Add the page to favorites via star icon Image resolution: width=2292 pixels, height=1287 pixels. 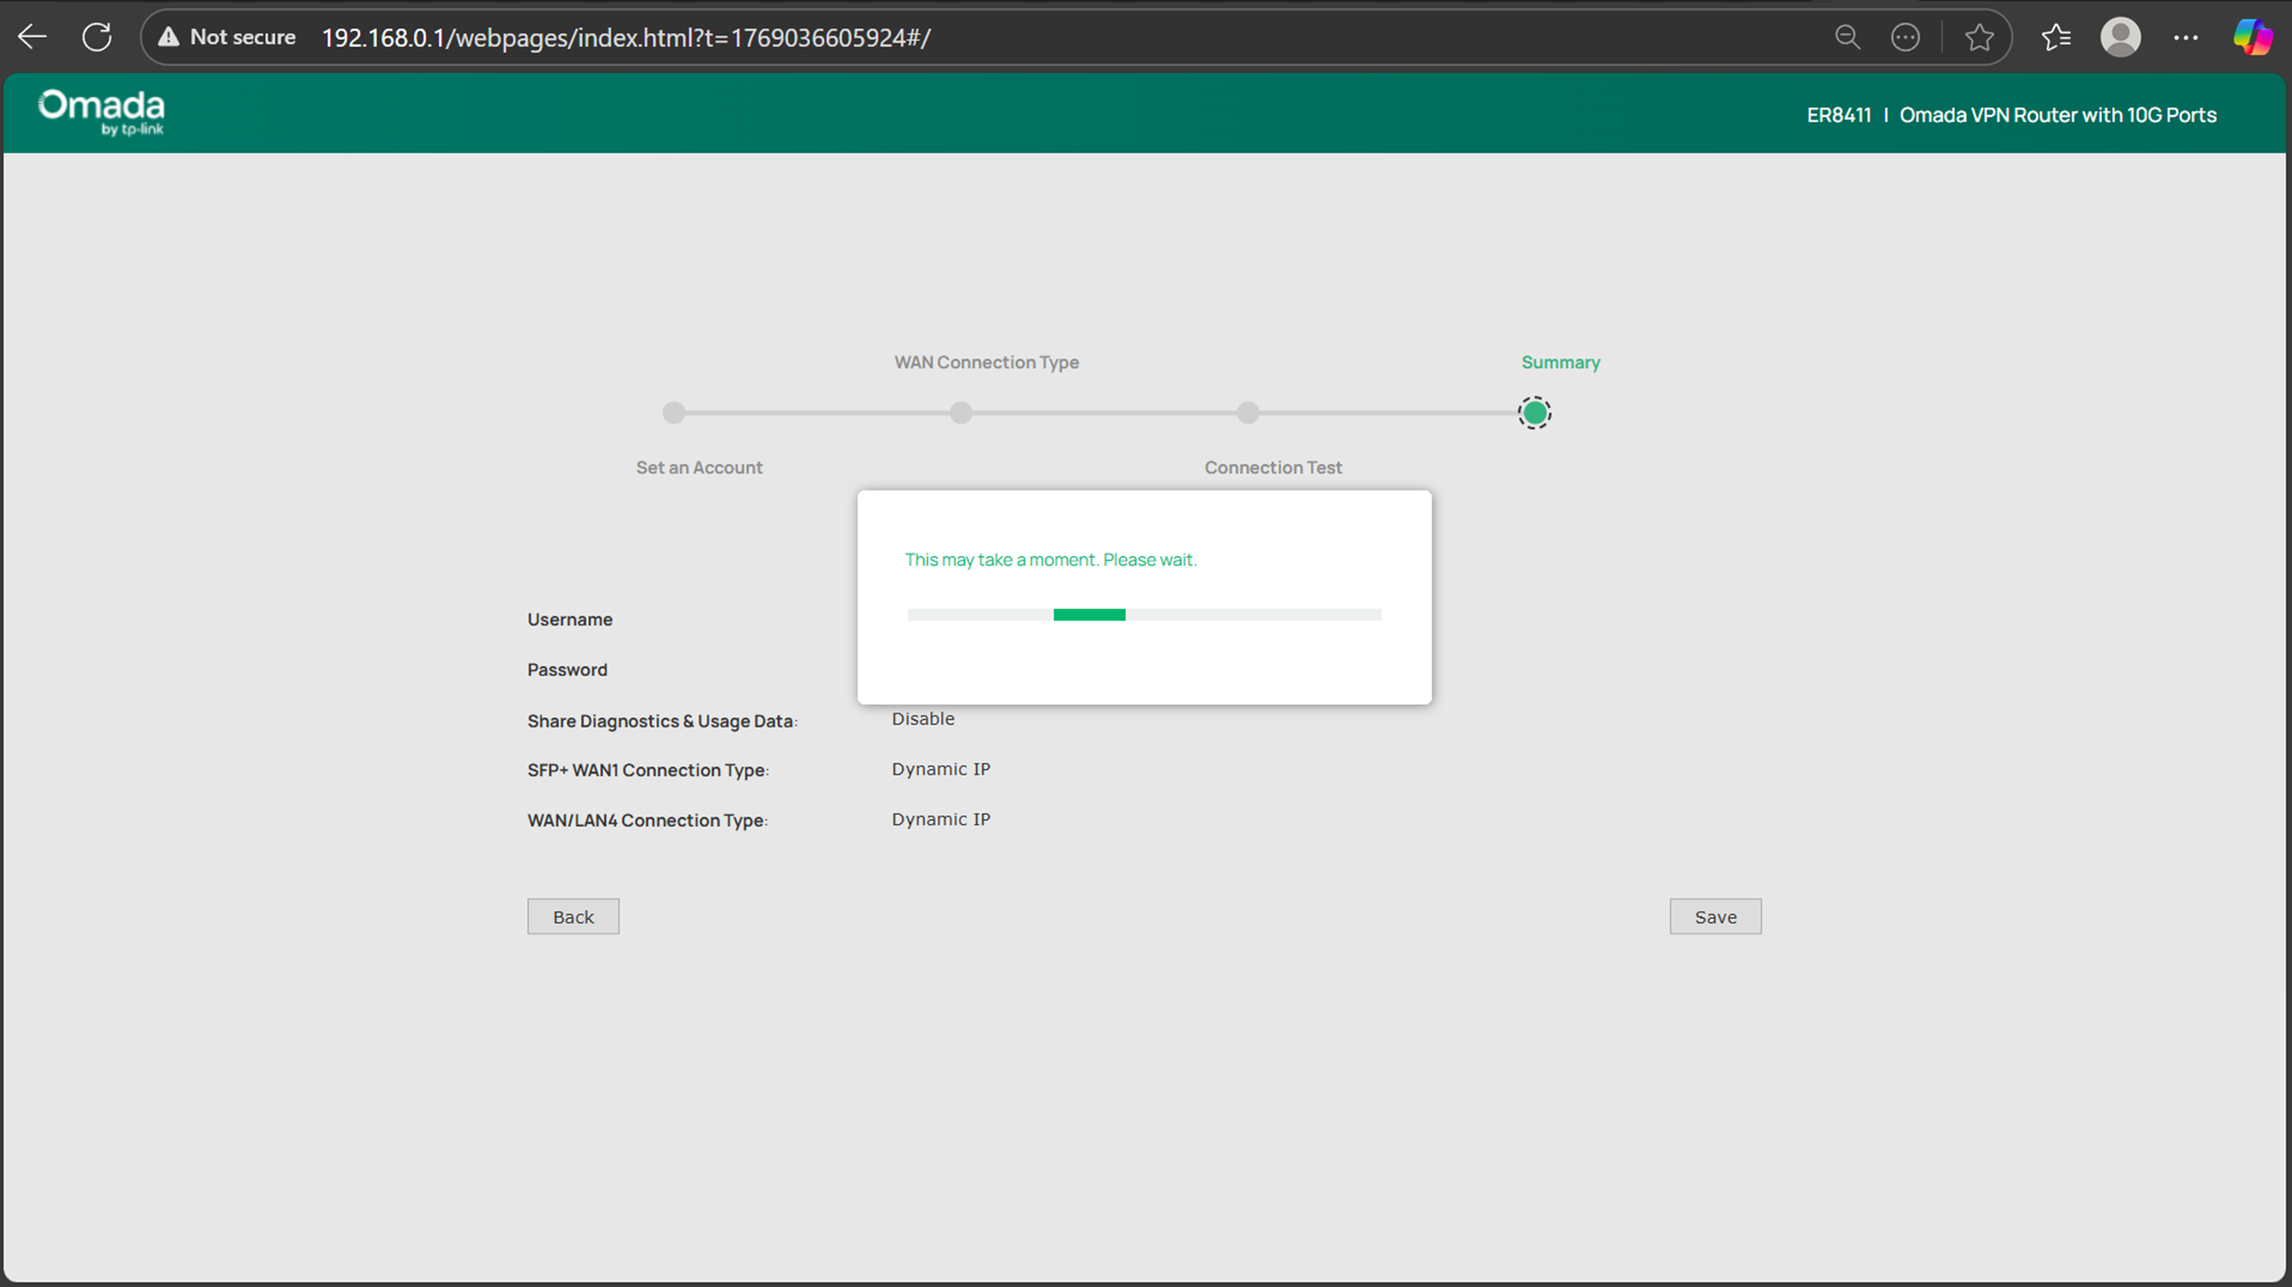coord(1979,37)
